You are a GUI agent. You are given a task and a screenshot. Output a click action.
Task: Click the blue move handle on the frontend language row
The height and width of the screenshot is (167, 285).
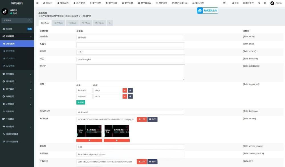click(130, 96)
